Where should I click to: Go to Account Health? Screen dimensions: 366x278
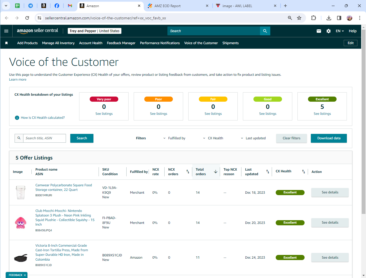(91, 43)
